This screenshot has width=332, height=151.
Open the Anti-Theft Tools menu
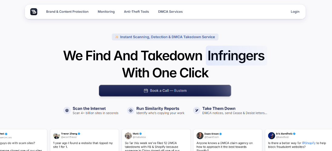click(136, 11)
